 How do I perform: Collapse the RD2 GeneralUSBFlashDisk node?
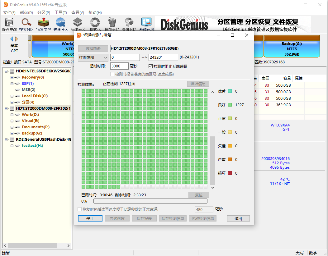(x=6, y=139)
